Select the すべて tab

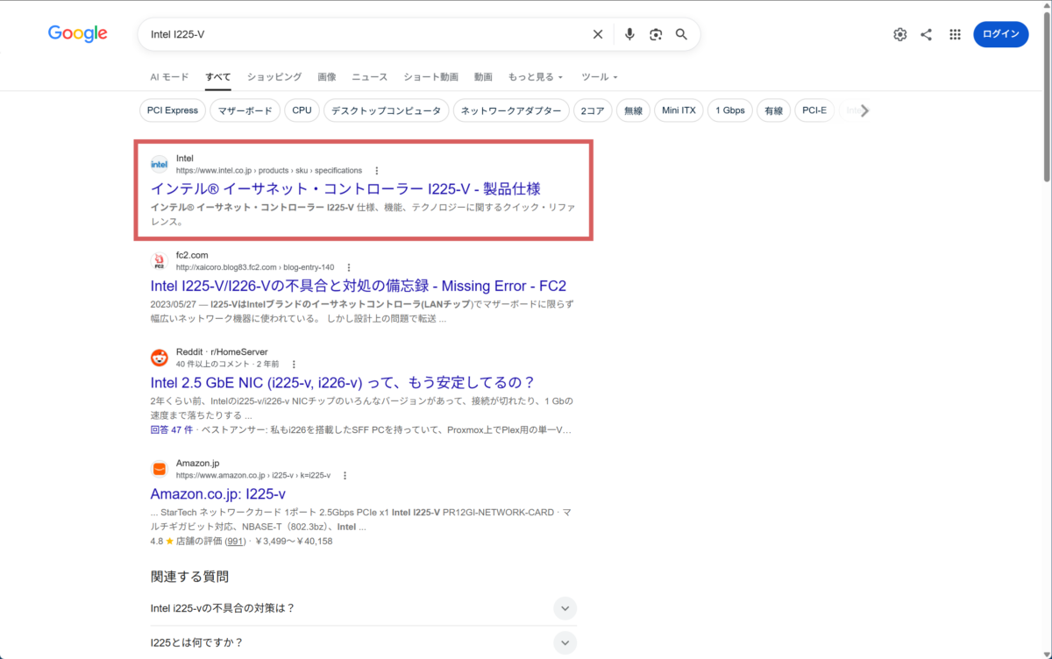pyautogui.click(x=218, y=77)
